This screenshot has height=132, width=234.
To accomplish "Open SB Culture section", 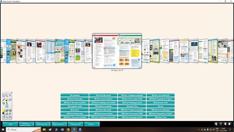I will coord(75,110).
